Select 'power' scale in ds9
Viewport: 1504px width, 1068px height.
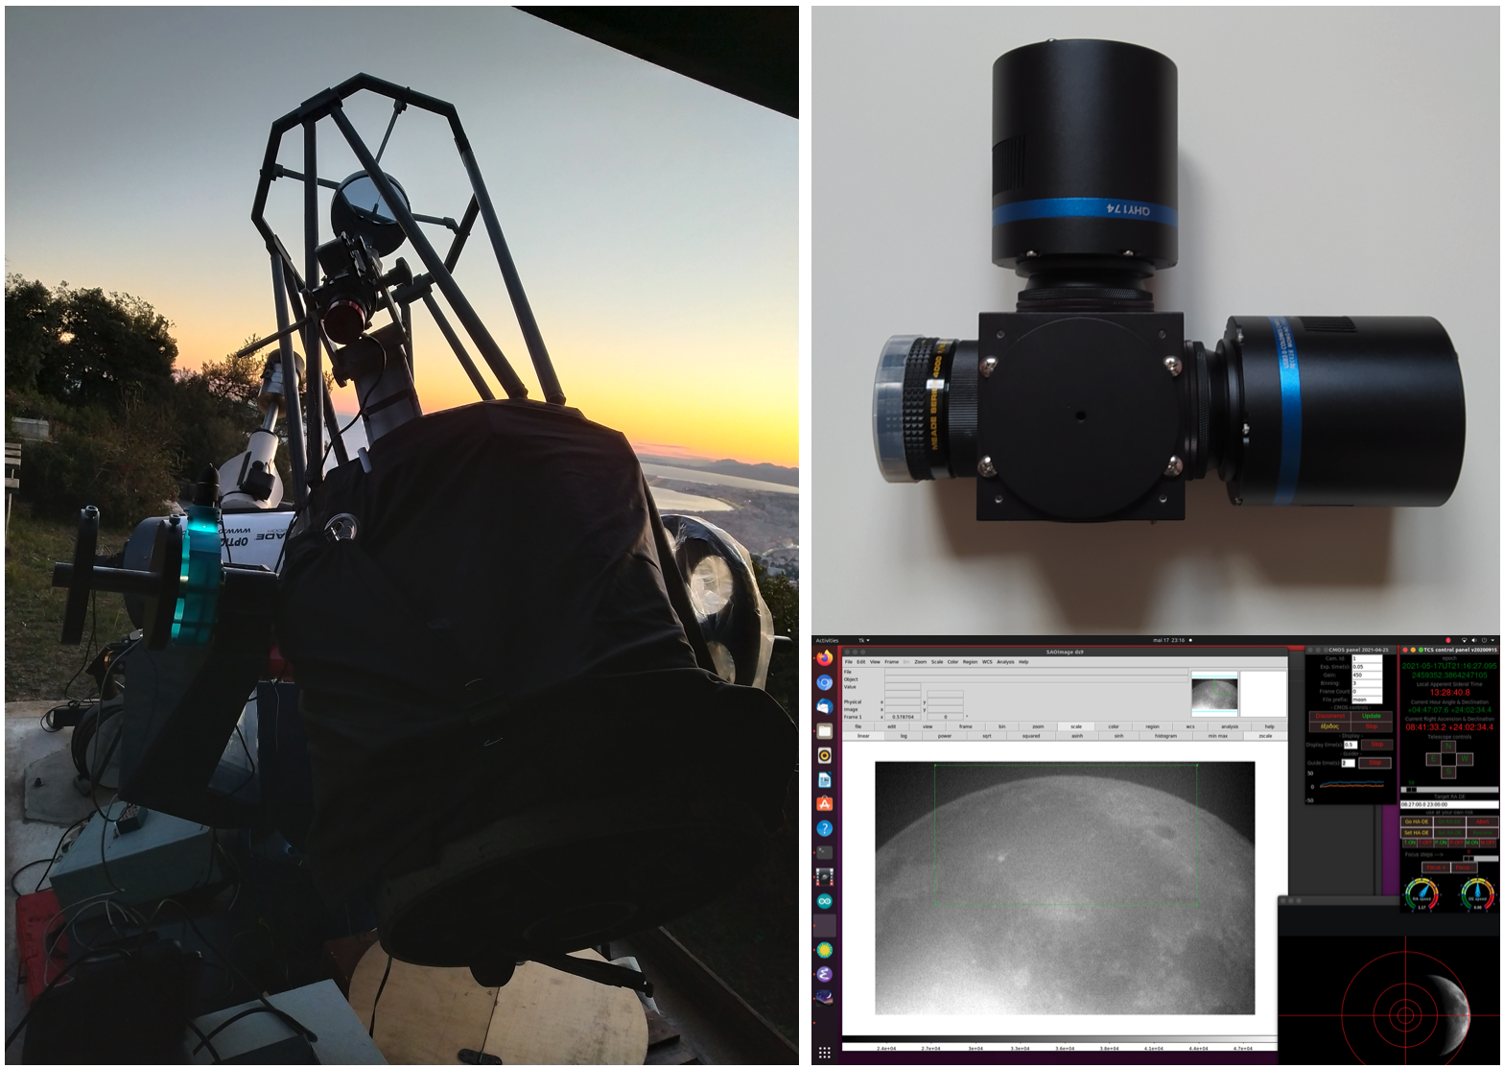tap(945, 736)
